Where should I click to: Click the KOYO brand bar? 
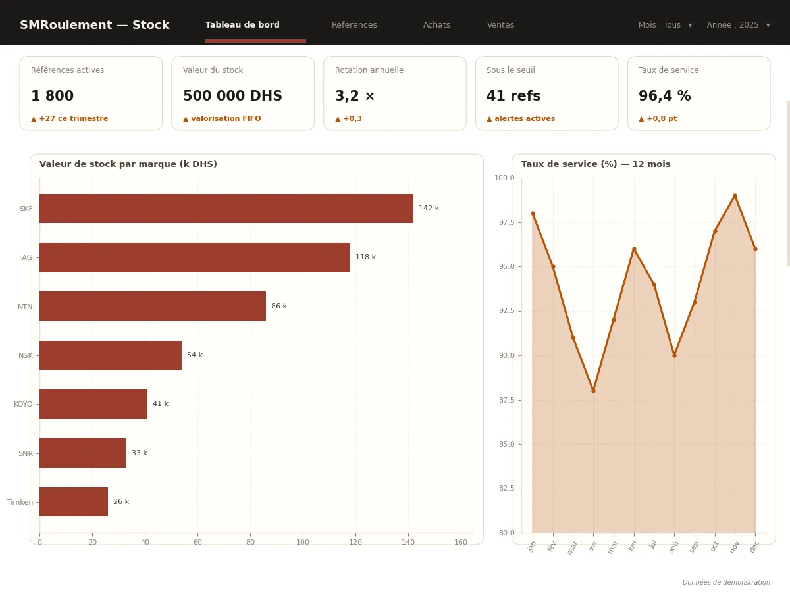[93, 404]
